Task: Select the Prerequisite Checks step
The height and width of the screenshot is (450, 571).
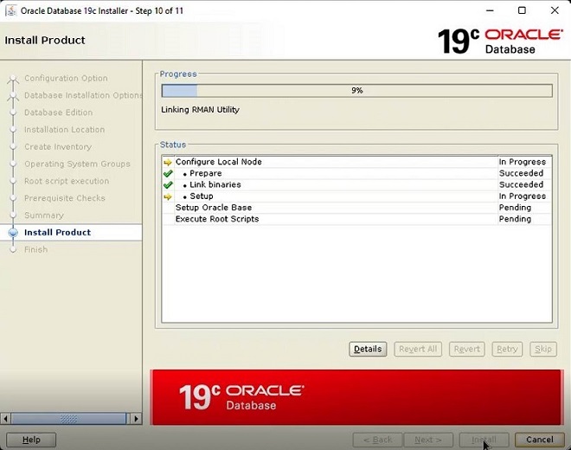Action: (65, 198)
